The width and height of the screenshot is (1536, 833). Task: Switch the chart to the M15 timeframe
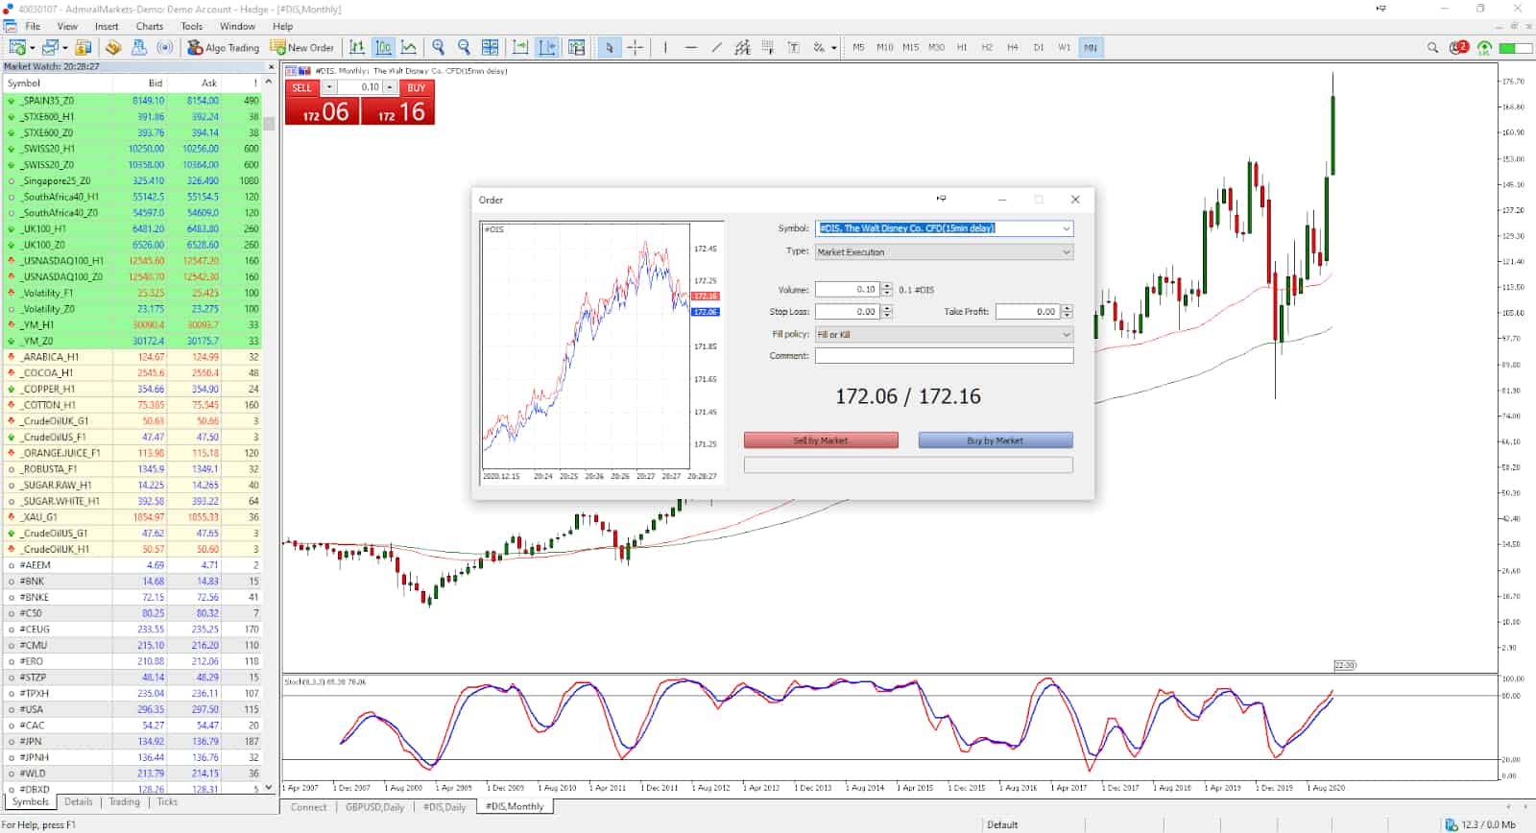coord(910,47)
